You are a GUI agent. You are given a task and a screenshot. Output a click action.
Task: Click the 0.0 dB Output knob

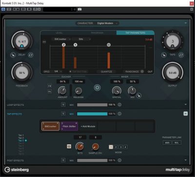(173, 73)
